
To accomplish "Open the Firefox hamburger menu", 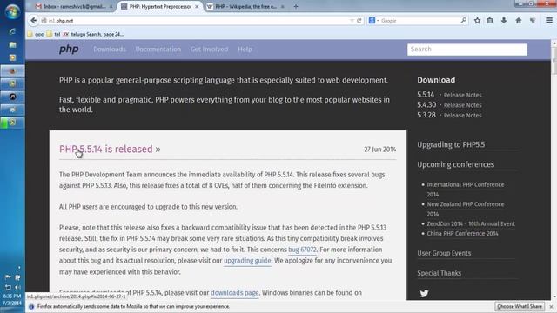I will (x=549, y=21).
